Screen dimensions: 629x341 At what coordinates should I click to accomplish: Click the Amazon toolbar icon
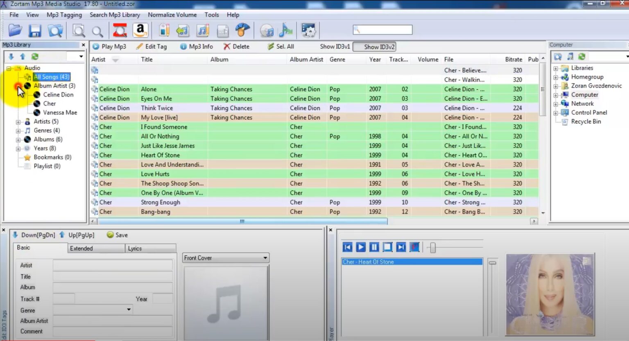click(x=140, y=30)
